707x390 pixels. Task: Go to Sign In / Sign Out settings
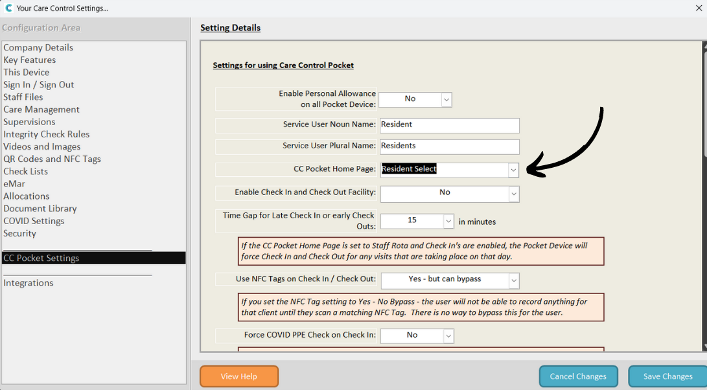pos(39,84)
